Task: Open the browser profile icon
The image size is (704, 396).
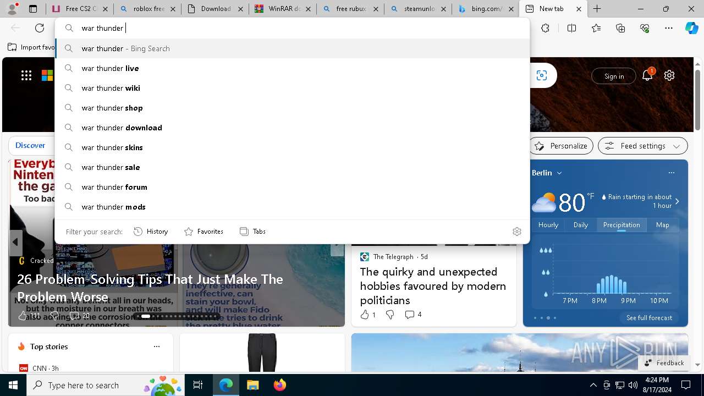Action: tap(12, 9)
